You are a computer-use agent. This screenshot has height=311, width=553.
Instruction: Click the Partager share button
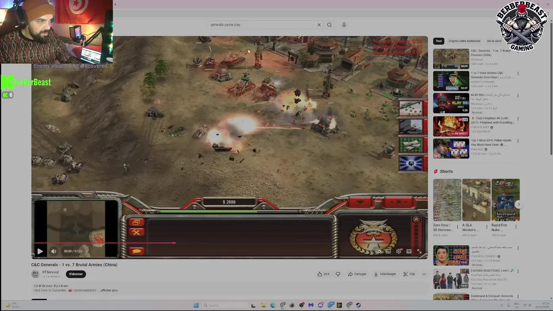(x=357, y=274)
